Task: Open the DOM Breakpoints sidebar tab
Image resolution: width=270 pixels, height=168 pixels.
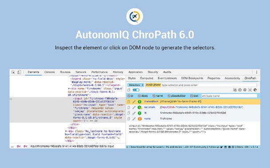Action: 192,78
